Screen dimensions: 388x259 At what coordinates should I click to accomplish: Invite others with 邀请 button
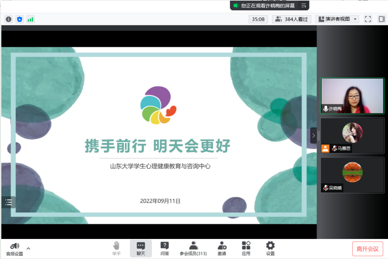[222, 249]
